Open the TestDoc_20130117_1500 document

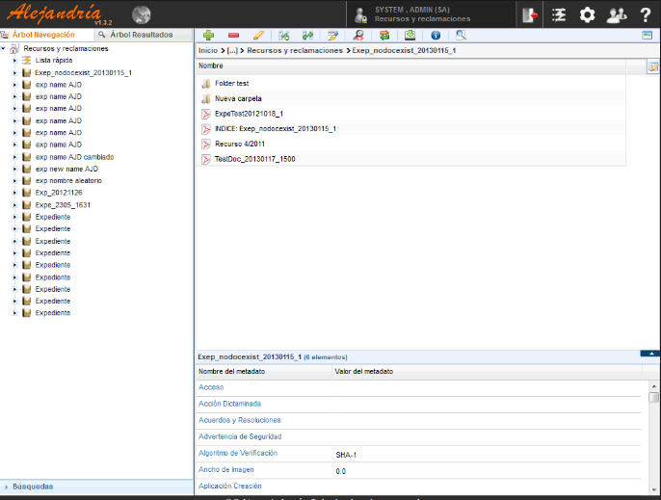(254, 159)
